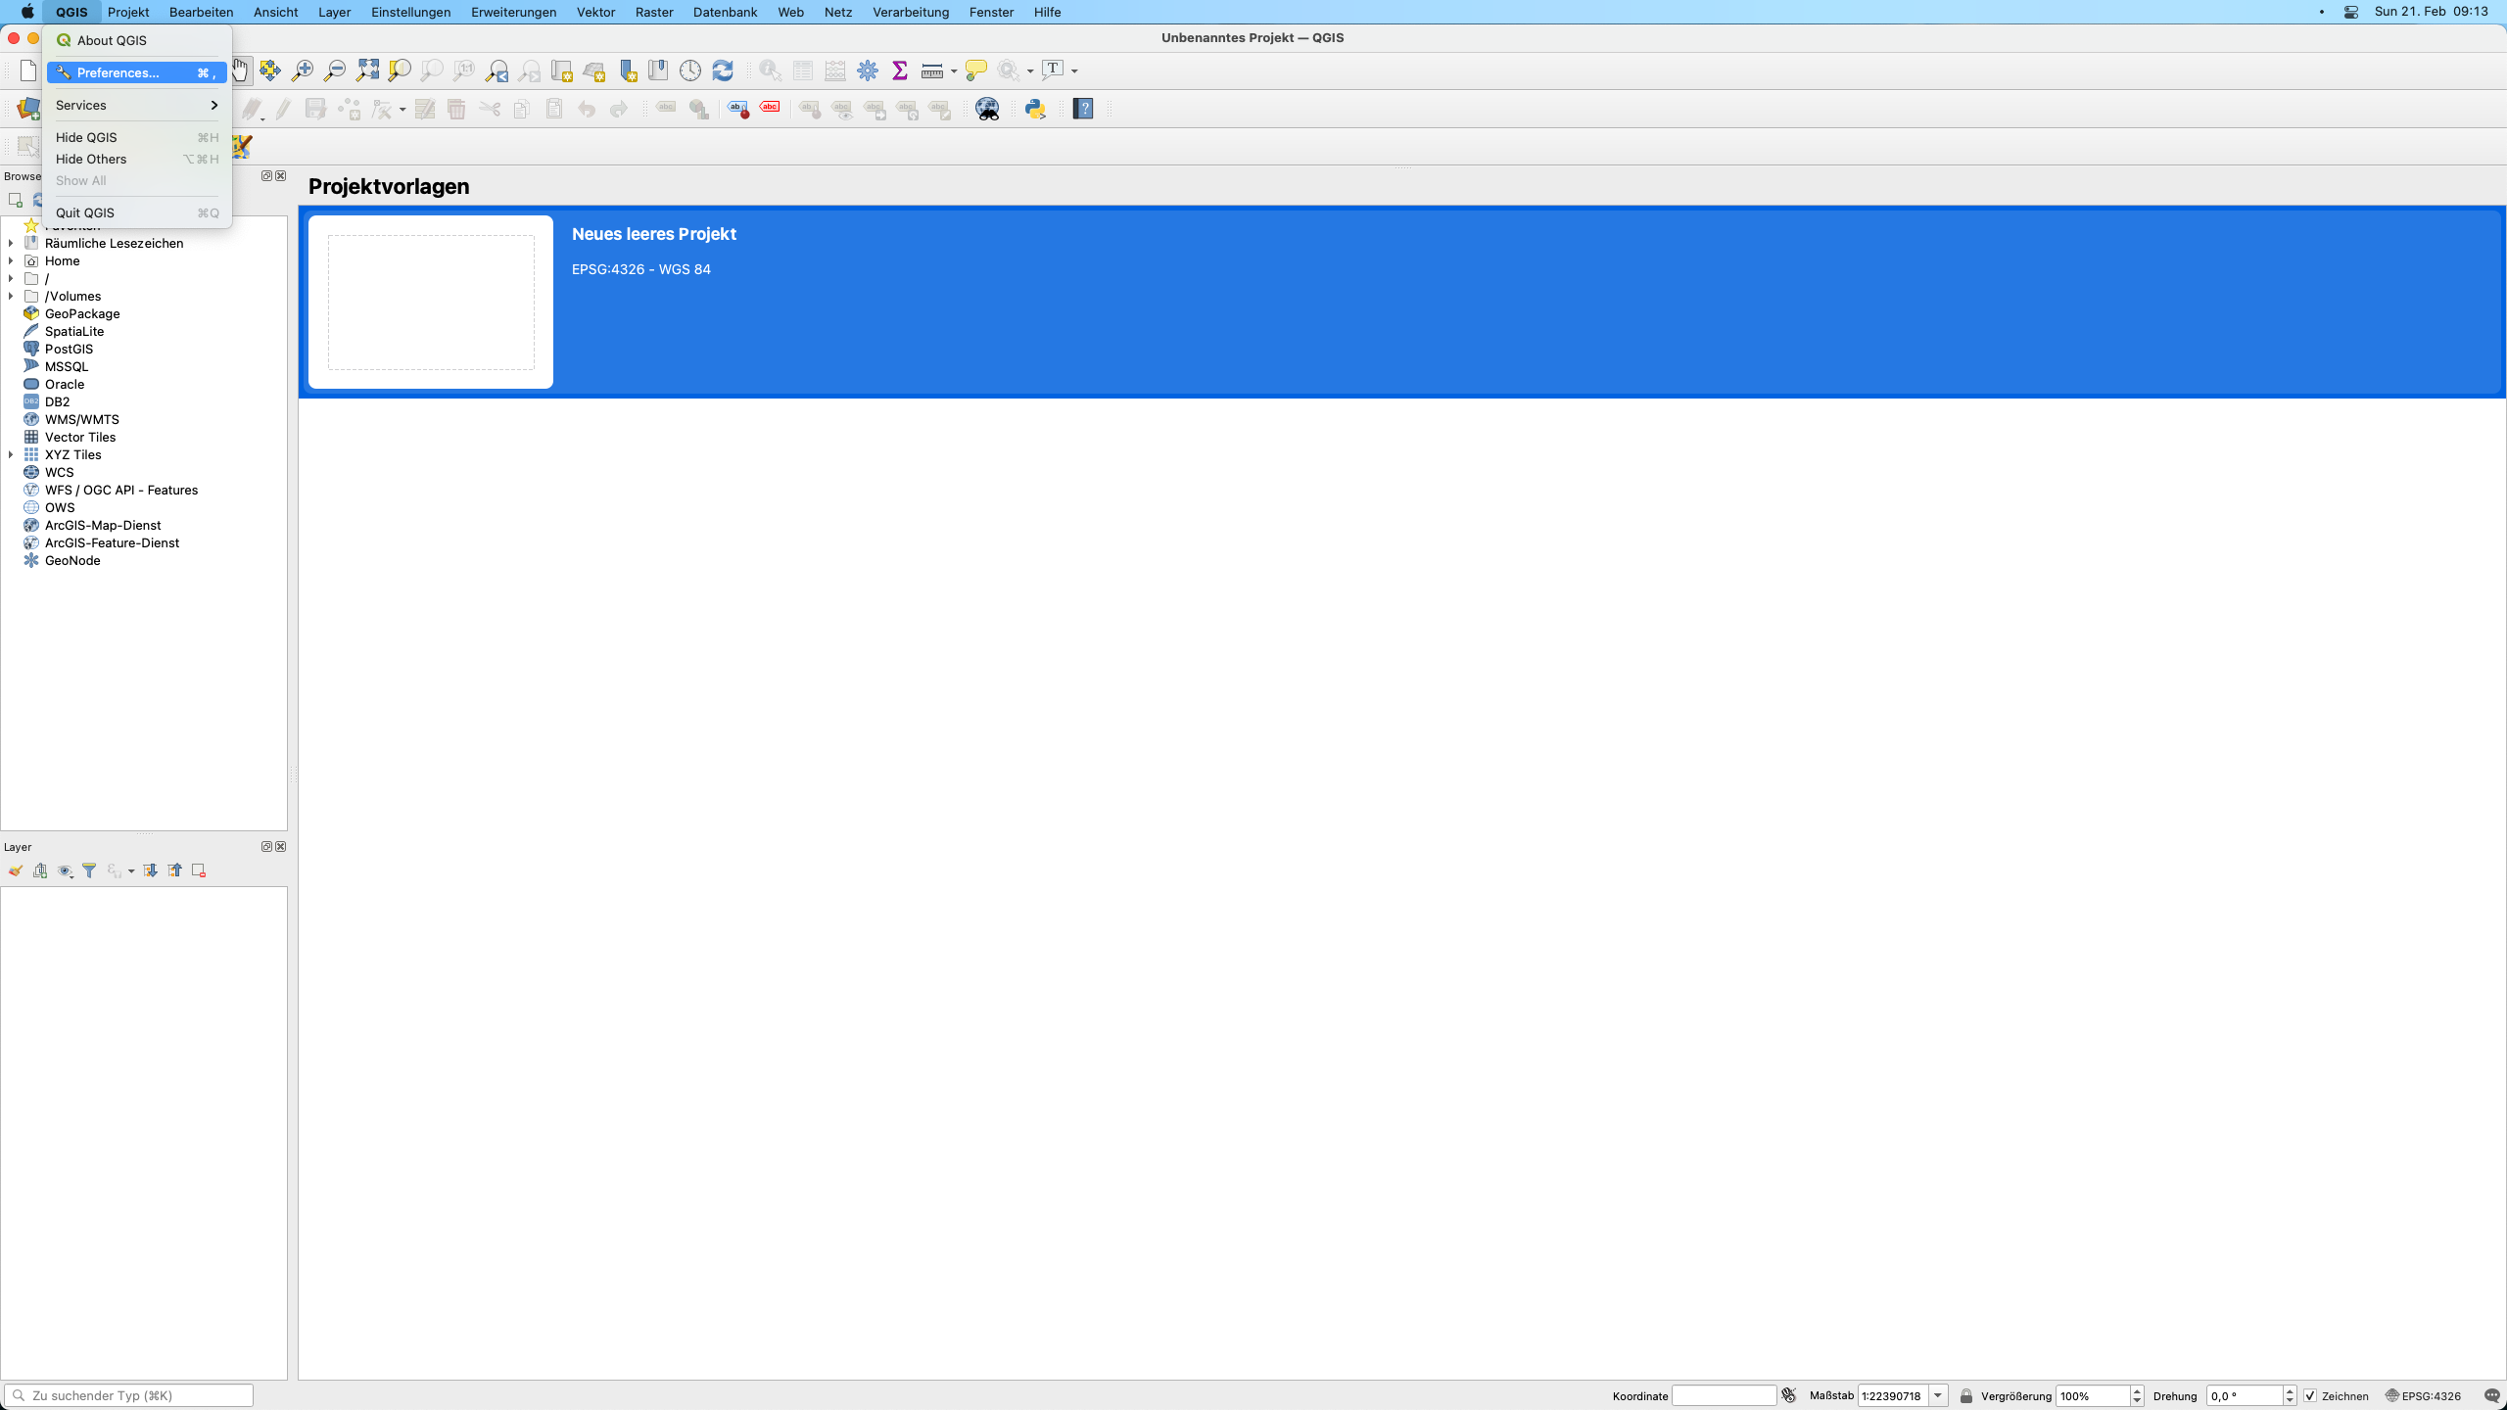Toggle Layers panel visibility
Screen dimensions: 2507x1410
point(281,845)
